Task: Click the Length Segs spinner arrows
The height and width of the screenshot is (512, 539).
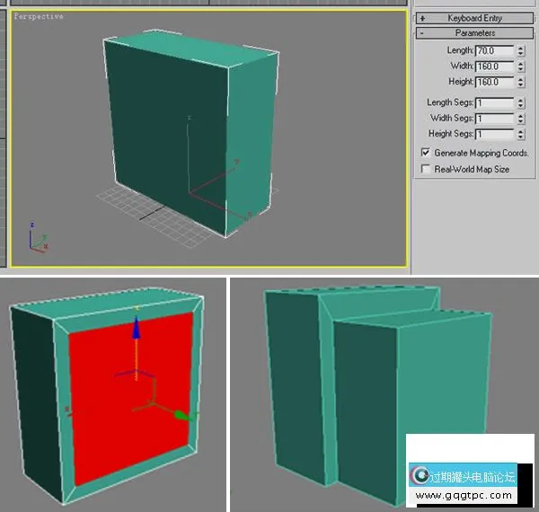Action: pyautogui.click(x=521, y=103)
